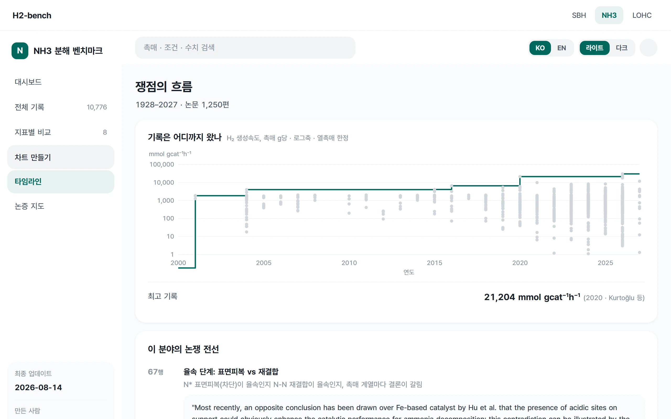Click the 촉매 · 조건 · 수치 검색 search field

245,48
